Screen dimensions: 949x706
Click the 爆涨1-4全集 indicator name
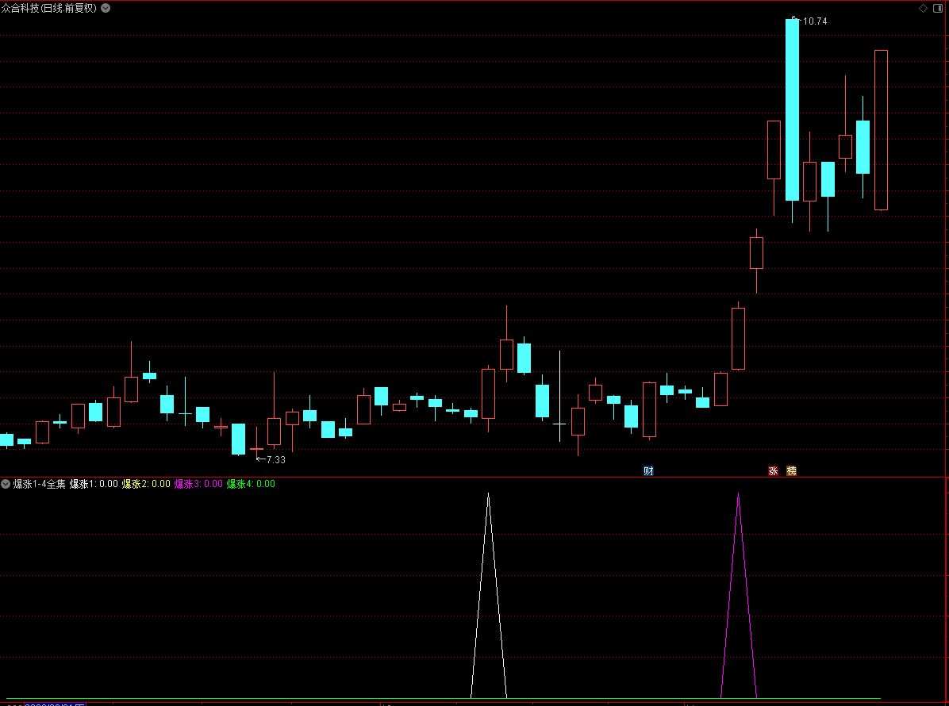click(40, 484)
